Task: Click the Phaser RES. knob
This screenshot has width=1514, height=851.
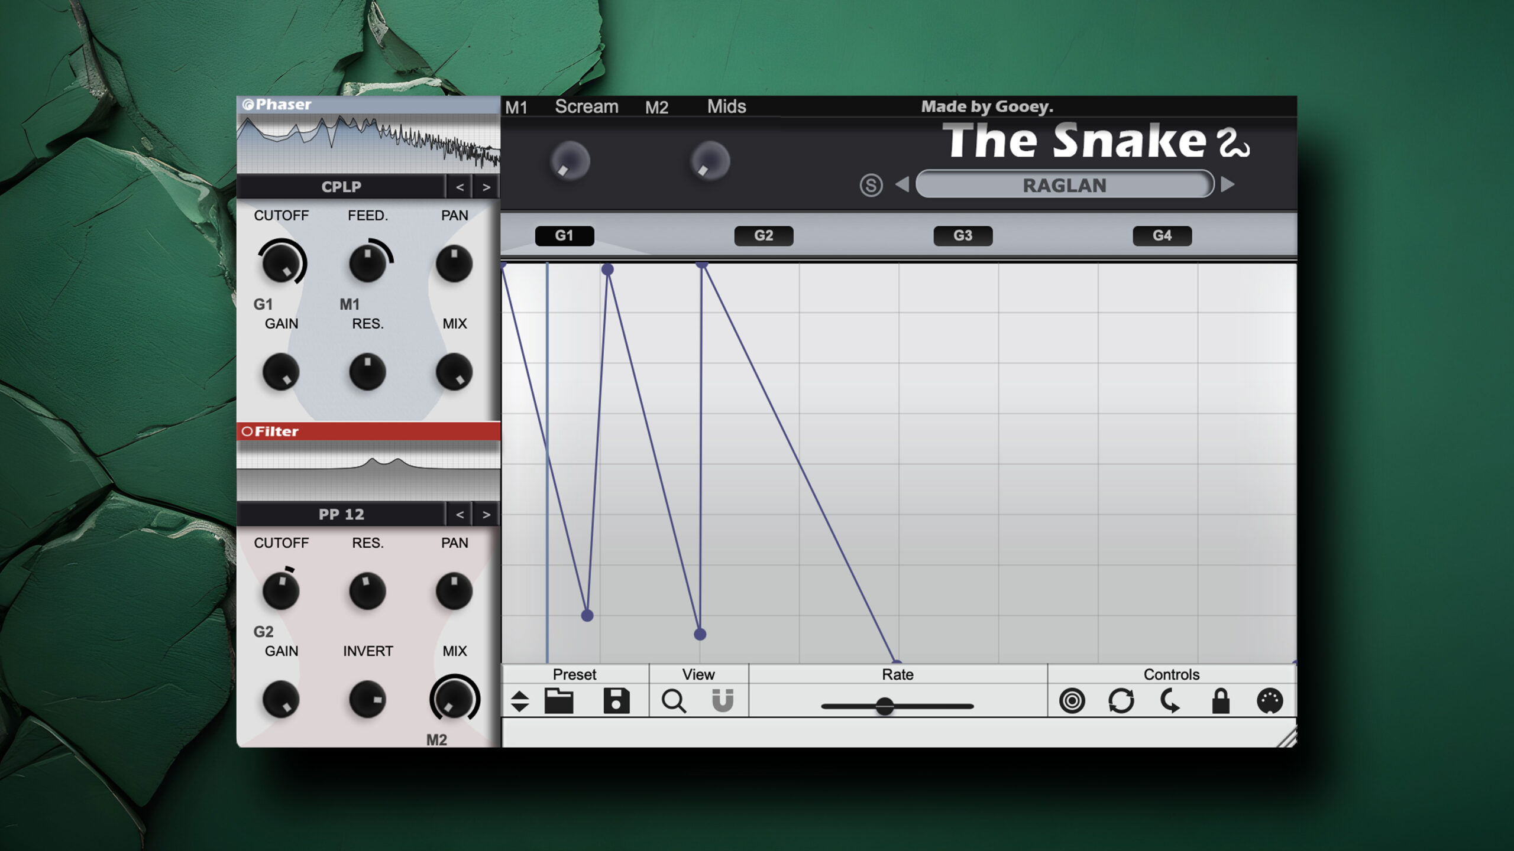Action: point(367,372)
